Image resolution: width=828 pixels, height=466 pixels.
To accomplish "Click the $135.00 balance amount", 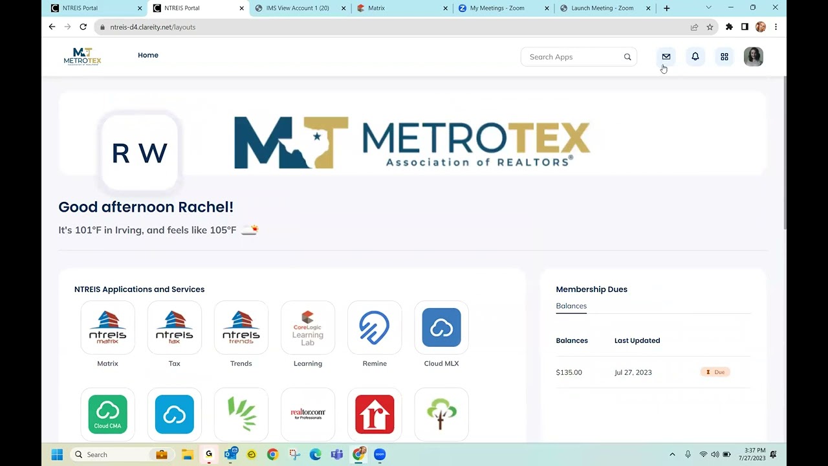I will pyautogui.click(x=569, y=372).
